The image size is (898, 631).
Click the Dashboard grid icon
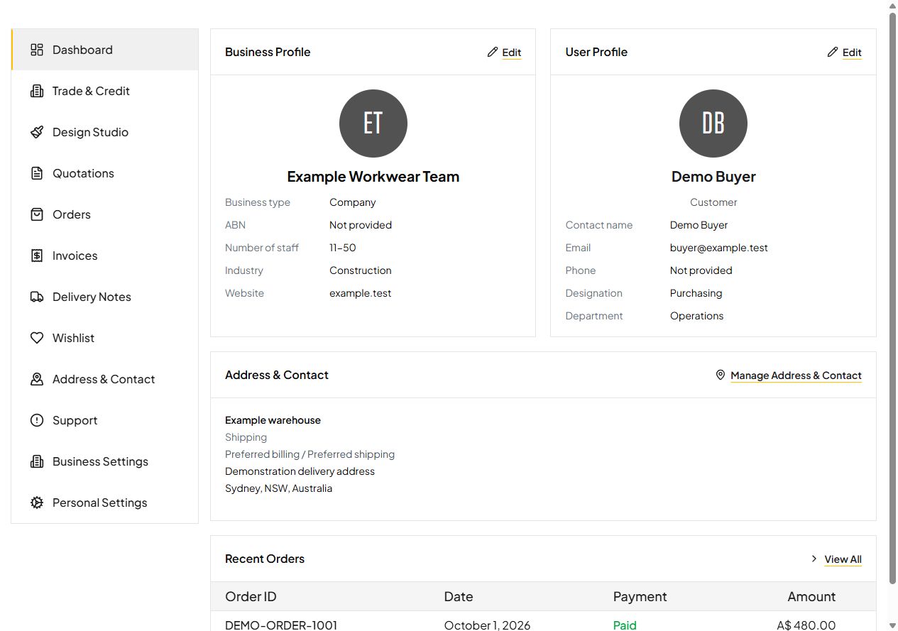coord(37,50)
